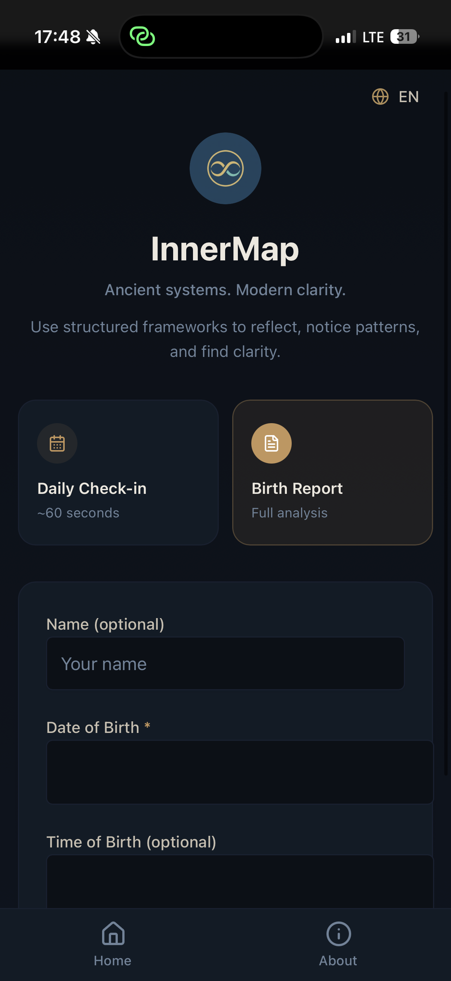This screenshot has height=981, width=451.
Task: Tap the About info icon
Action: click(338, 934)
